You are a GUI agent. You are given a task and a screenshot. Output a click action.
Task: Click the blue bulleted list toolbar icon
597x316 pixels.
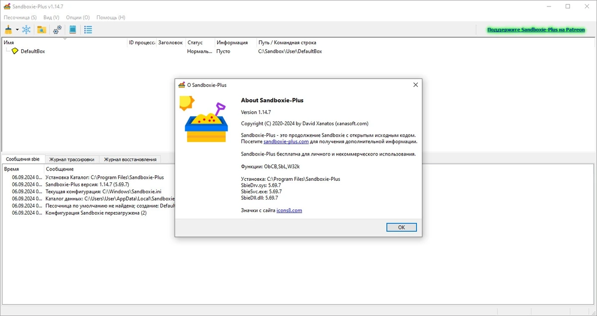point(88,30)
